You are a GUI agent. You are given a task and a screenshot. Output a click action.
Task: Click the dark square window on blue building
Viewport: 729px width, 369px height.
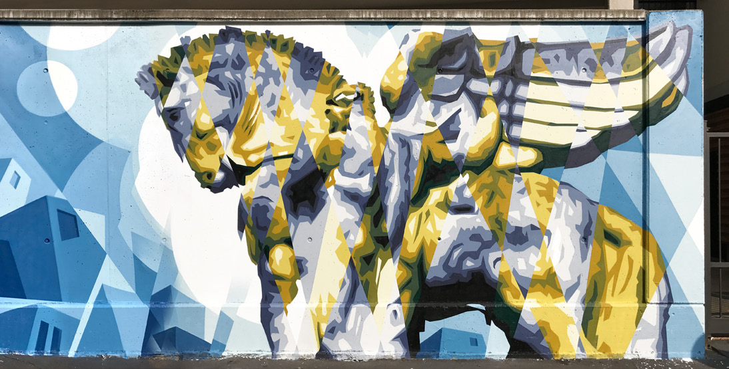(67, 225)
